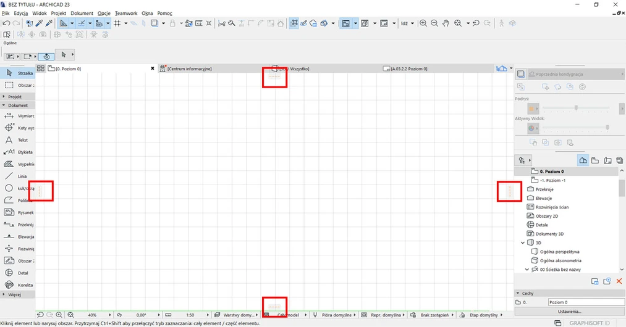This screenshot has width=626, height=327.
Task: Select the pan hand tool
Action: 446,23
